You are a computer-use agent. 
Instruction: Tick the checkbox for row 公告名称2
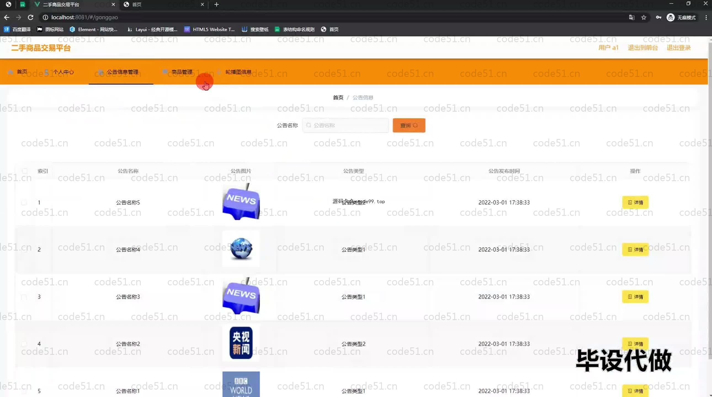[24, 344]
